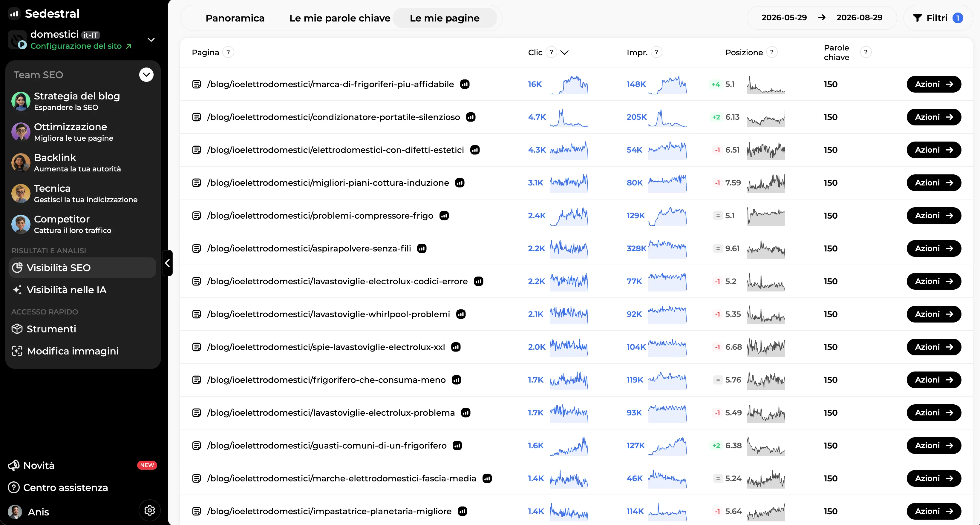Click position 7.59 for migliori-piani-cottura-induzione
The height and width of the screenshot is (525, 980).
pos(733,183)
